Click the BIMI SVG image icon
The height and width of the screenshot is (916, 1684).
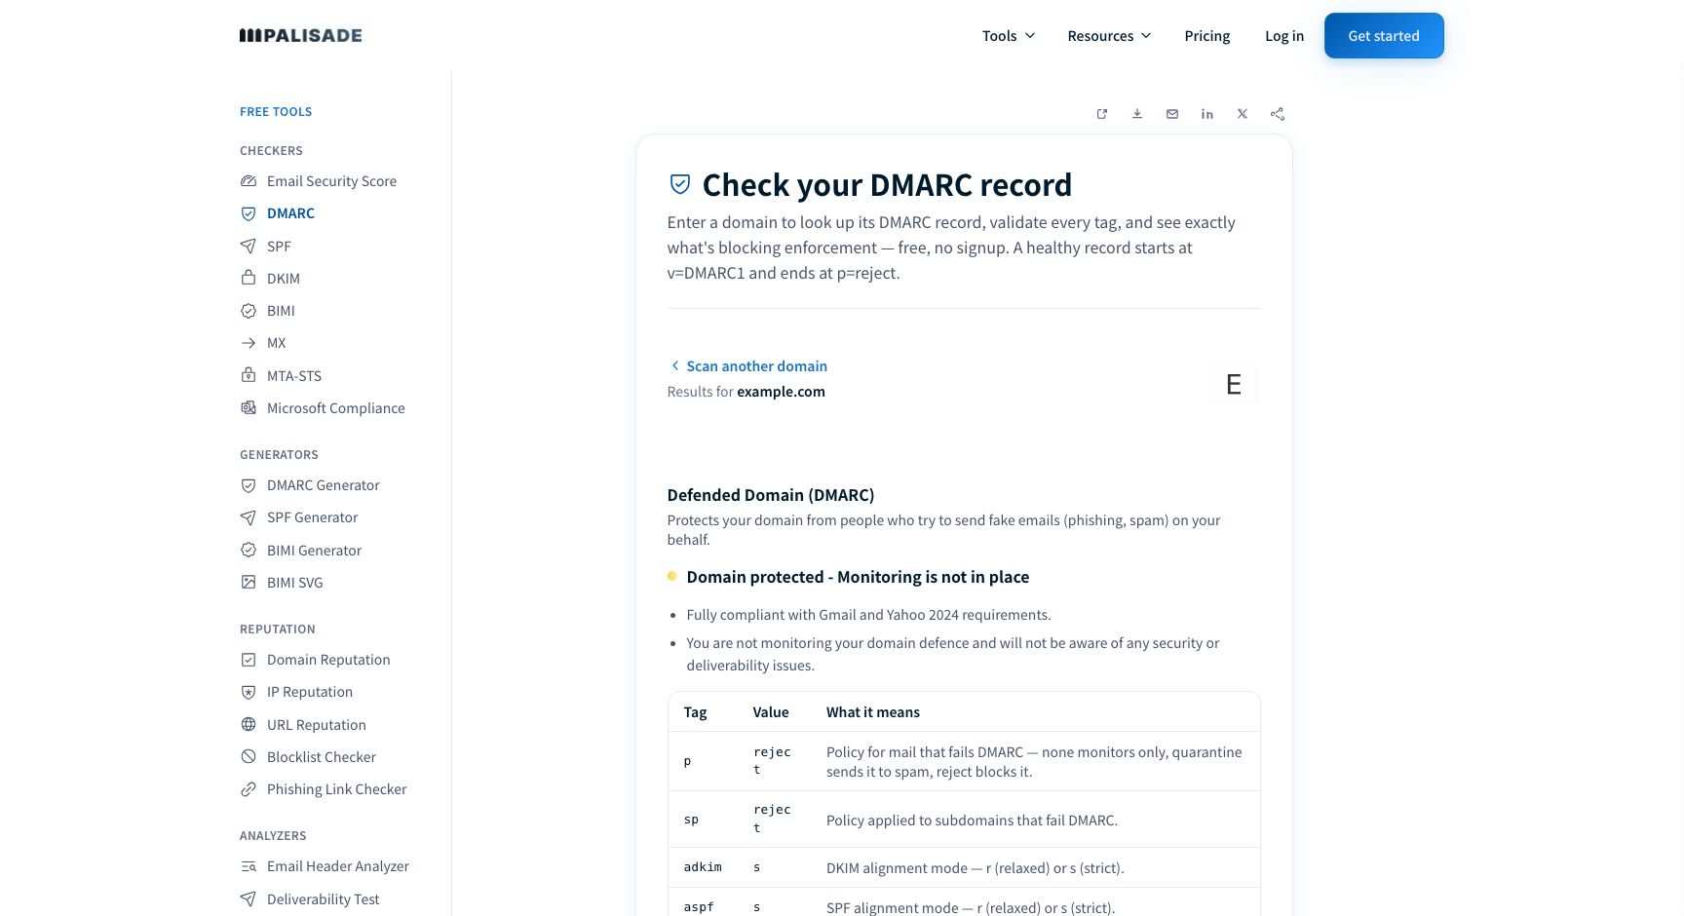click(249, 582)
